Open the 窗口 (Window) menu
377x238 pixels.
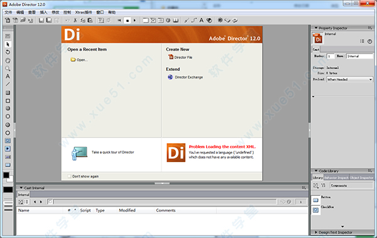100,13
